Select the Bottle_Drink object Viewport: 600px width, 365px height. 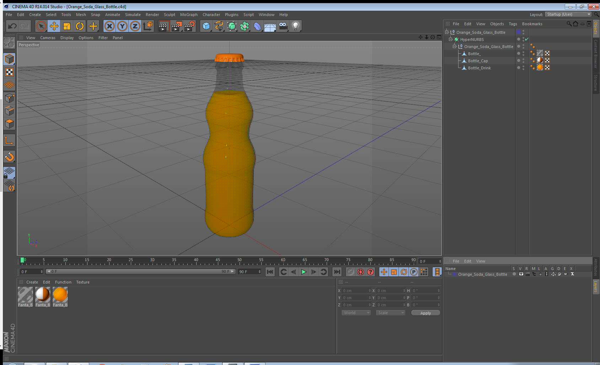click(479, 68)
